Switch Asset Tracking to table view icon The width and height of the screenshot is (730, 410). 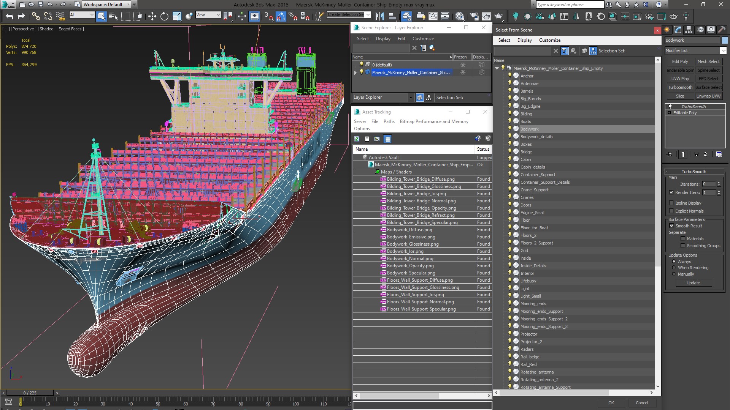[x=387, y=139]
